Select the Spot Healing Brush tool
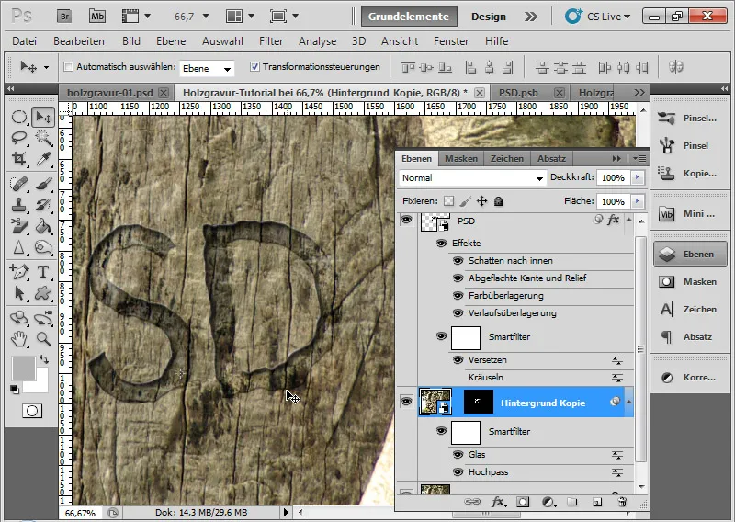The width and height of the screenshot is (735, 522). [18, 184]
